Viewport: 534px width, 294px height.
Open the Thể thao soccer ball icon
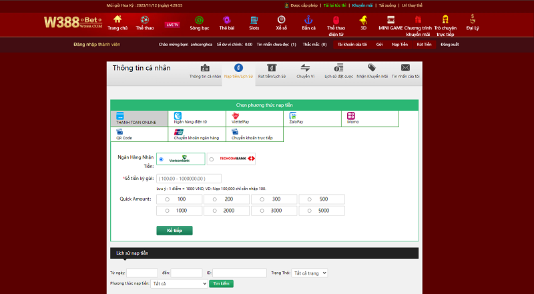(x=145, y=19)
